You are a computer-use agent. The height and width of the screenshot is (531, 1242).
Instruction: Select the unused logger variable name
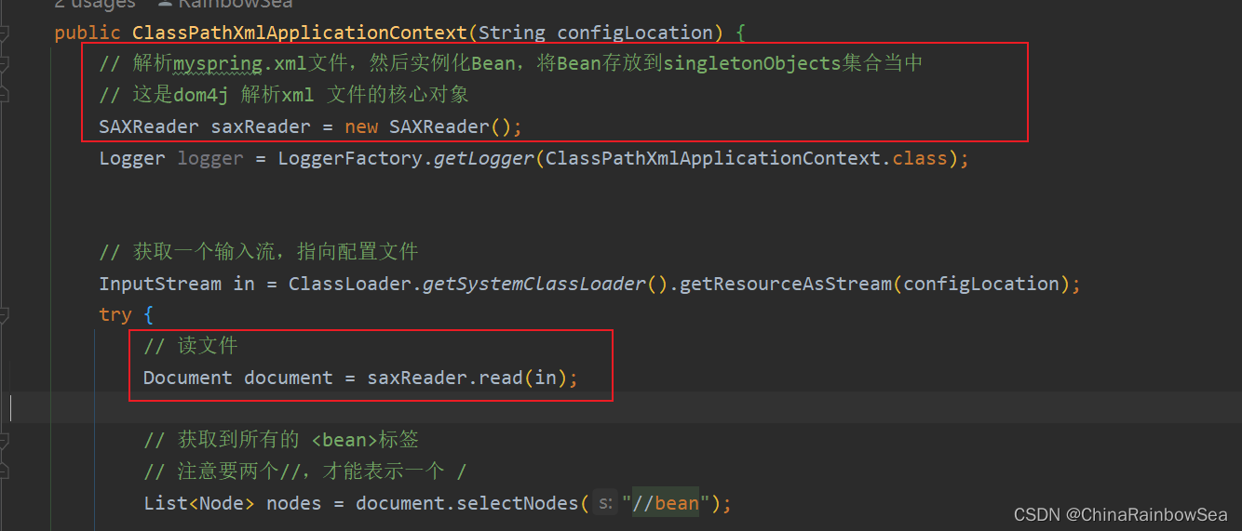click(210, 158)
